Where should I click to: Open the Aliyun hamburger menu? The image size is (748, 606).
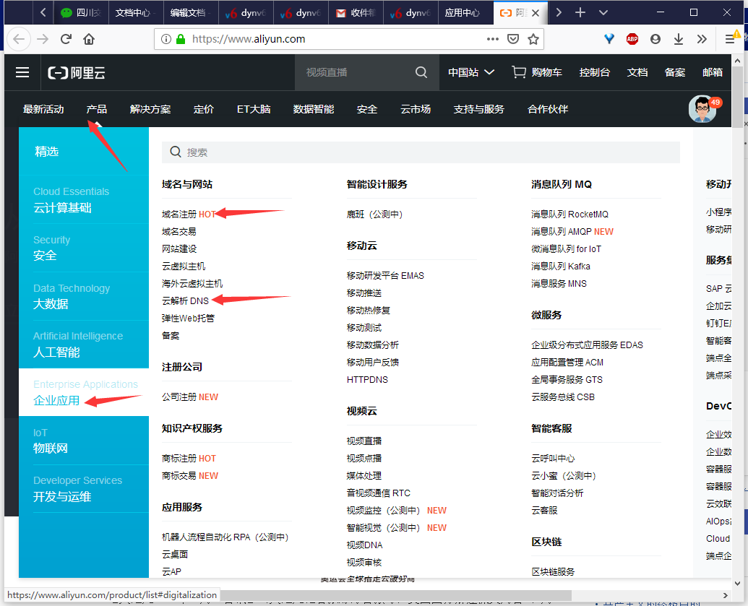(x=22, y=72)
